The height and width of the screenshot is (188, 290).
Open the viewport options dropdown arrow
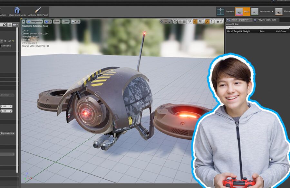(24, 22)
